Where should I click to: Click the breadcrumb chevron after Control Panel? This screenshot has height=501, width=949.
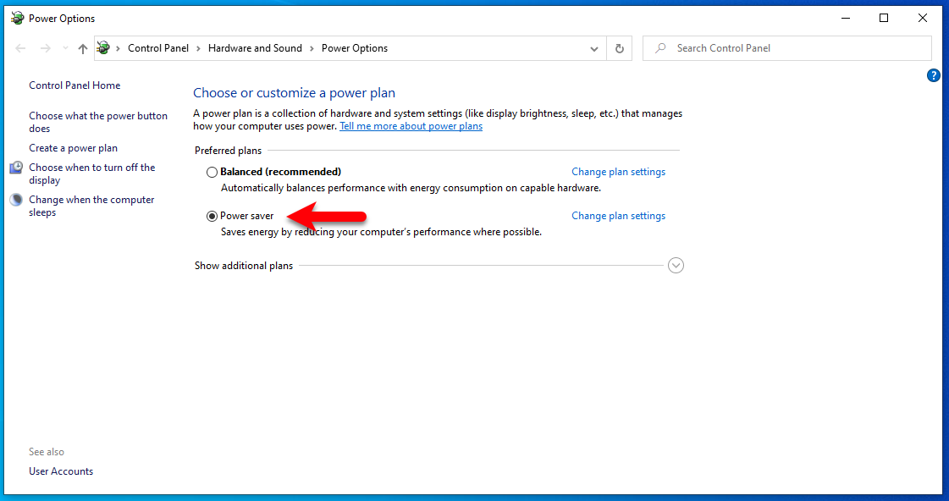[198, 48]
